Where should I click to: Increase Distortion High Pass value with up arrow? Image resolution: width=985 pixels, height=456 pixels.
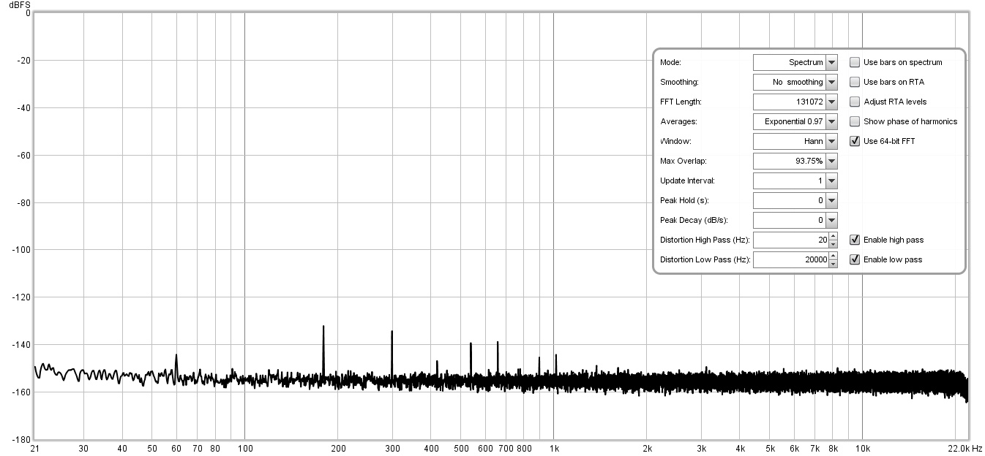point(833,236)
